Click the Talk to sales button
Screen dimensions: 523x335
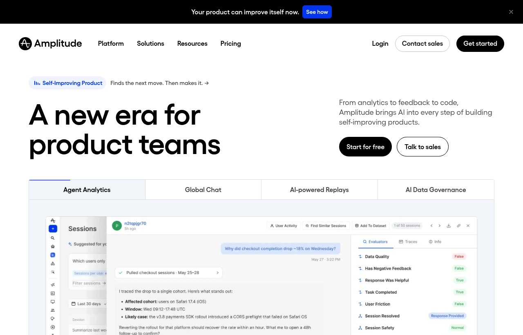pyautogui.click(x=422, y=147)
